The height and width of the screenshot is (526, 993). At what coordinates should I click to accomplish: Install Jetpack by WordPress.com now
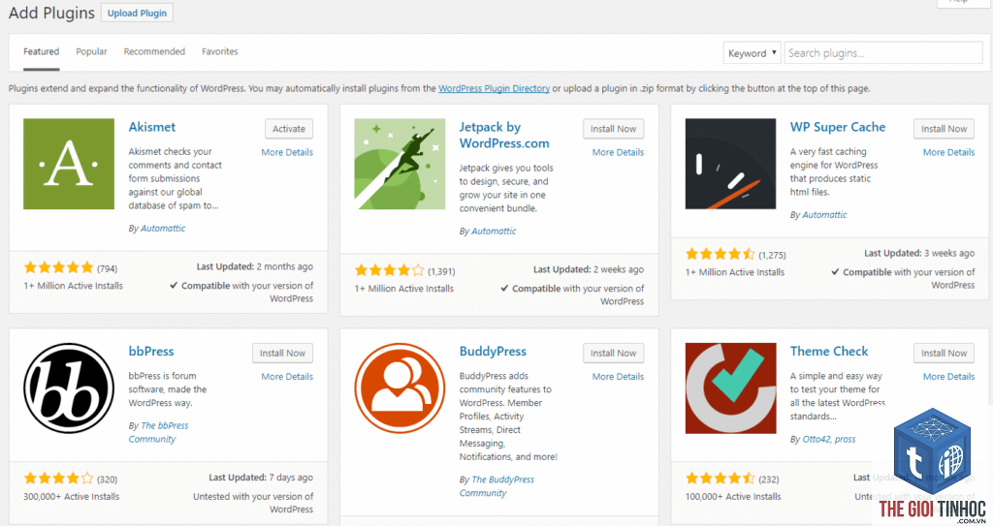(x=613, y=129)
